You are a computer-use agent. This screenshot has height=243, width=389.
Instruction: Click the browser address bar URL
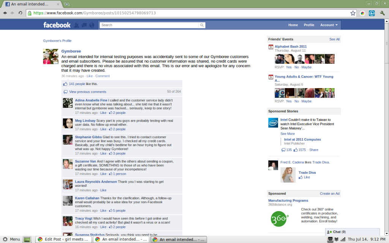pos(95,13)
